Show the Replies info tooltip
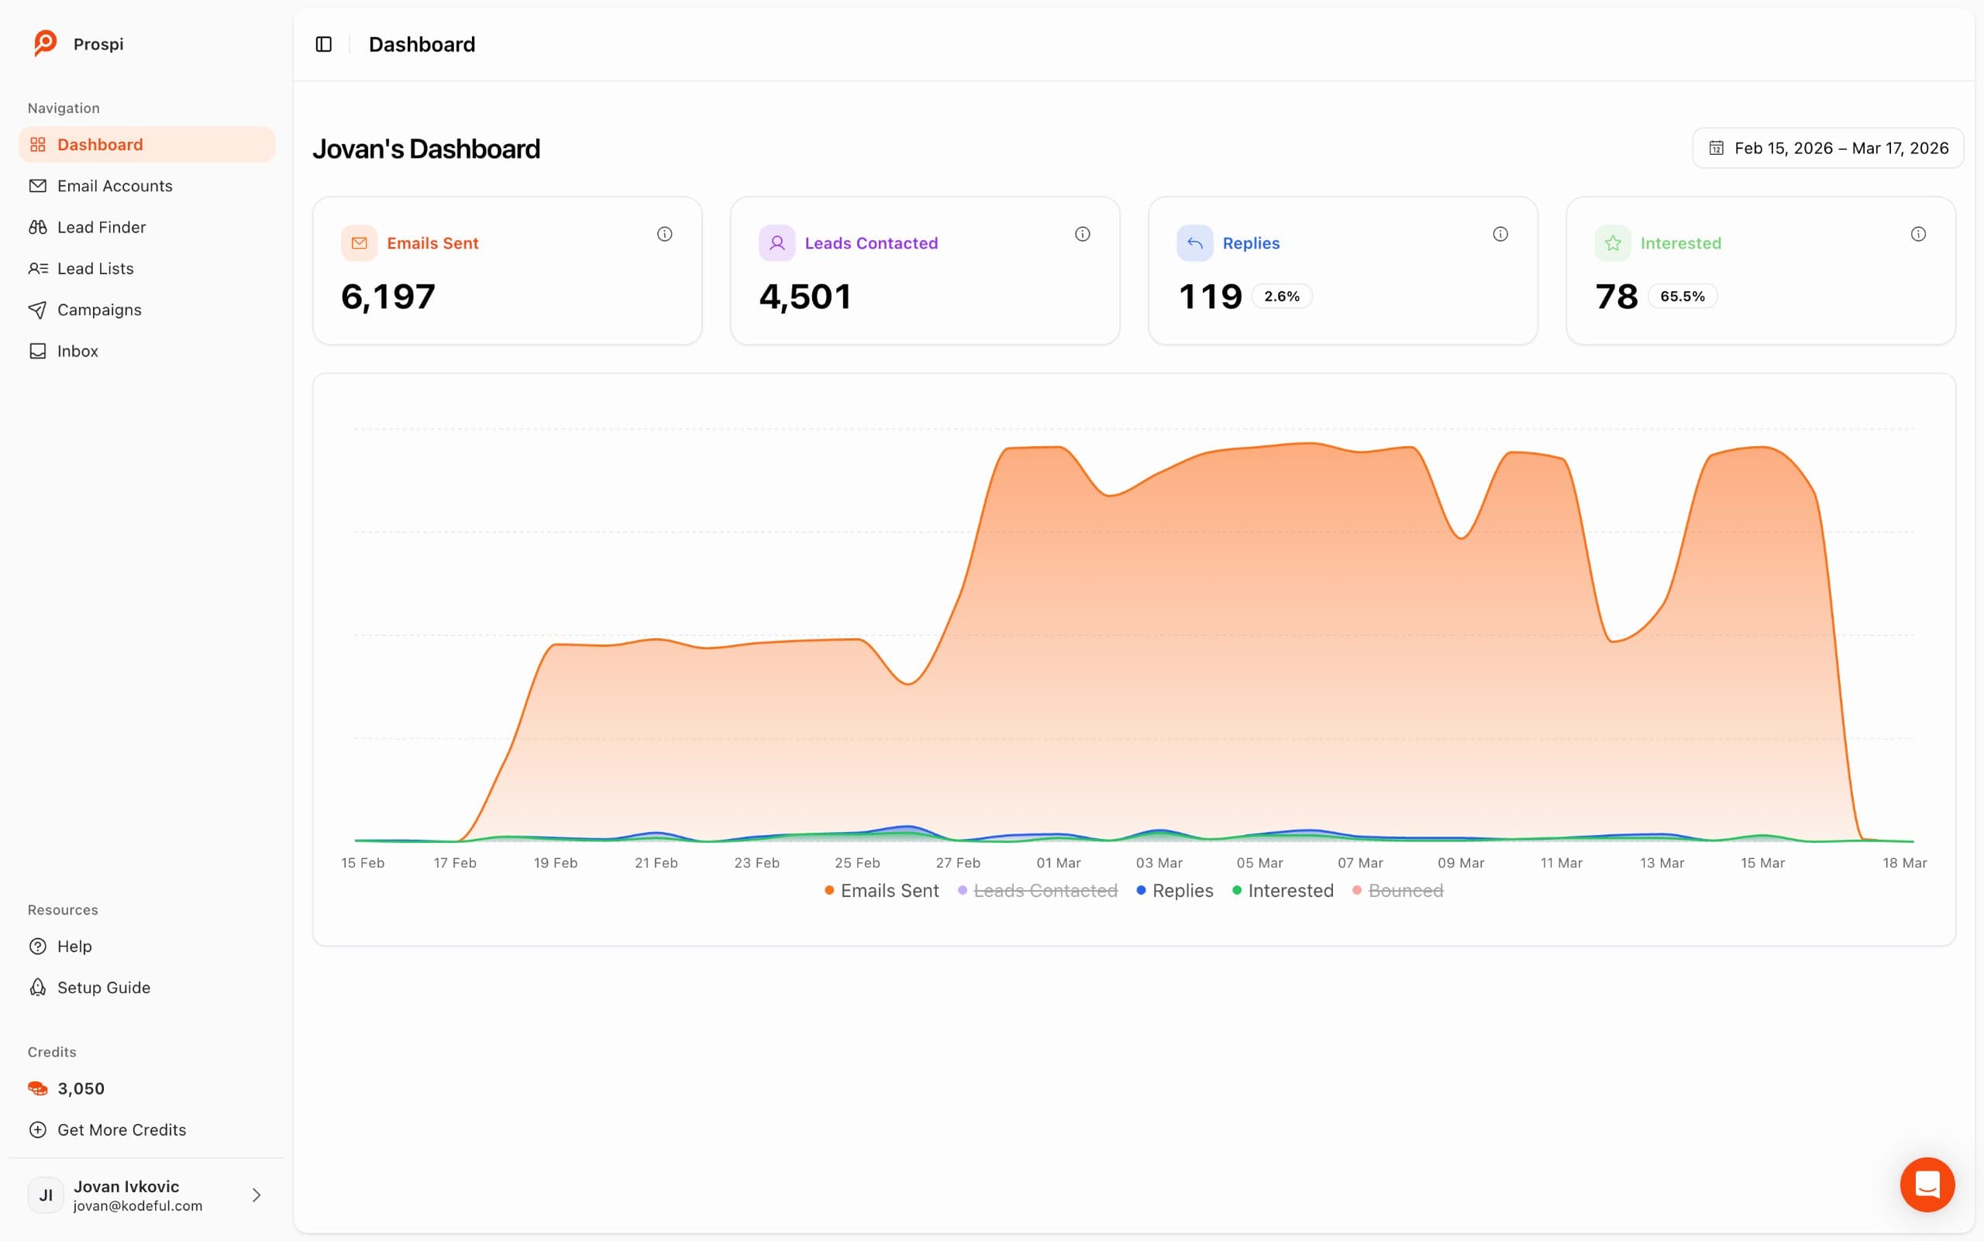The image size is (1984, 1241). [x=1500, y=234]
